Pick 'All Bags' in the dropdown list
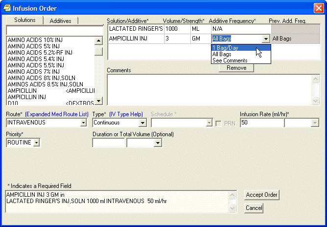 pos(222,54)
